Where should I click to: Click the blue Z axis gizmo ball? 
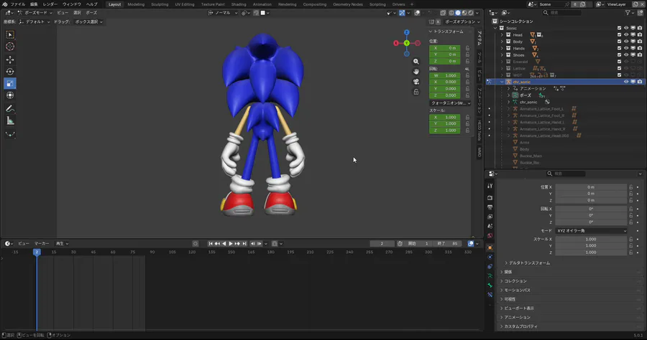coord(406,32)
